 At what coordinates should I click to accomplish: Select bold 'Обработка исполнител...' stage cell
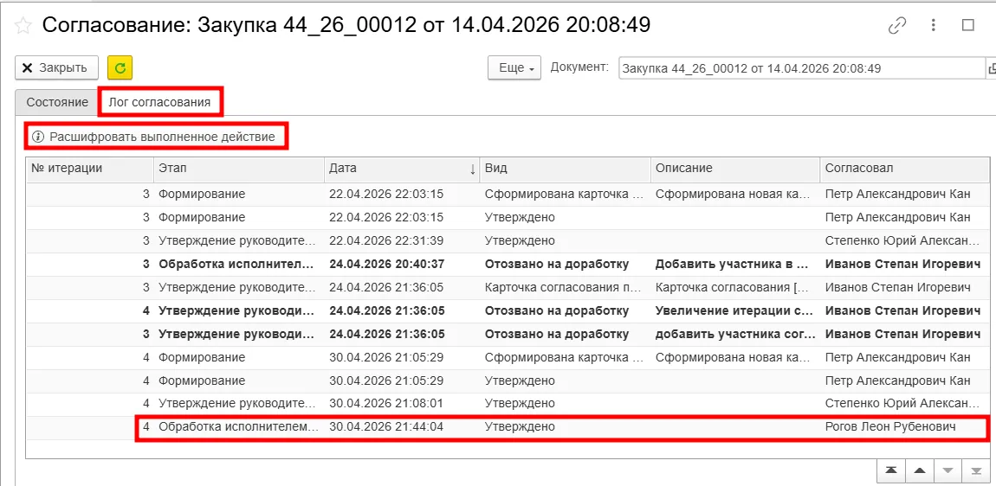click(x=239, y=264)
